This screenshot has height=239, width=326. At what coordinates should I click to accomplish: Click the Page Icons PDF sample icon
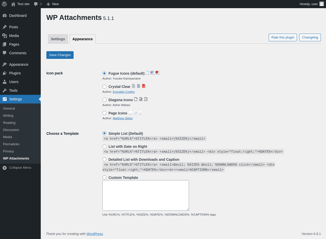tap(140, 112)
